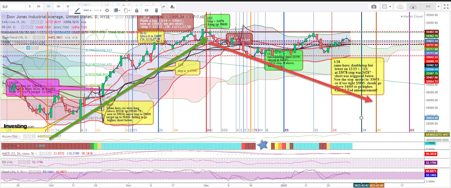Click the 2023-02-08 date label
Viewport: 451px width, 188px height.
pyautogui.click(x=376, y=185)
